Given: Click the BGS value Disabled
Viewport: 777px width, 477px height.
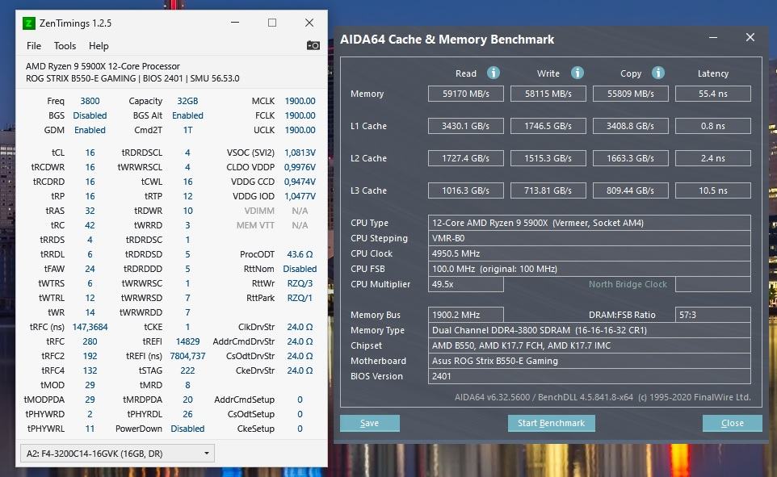Looking at the screenshot, I should coord(90,115).
